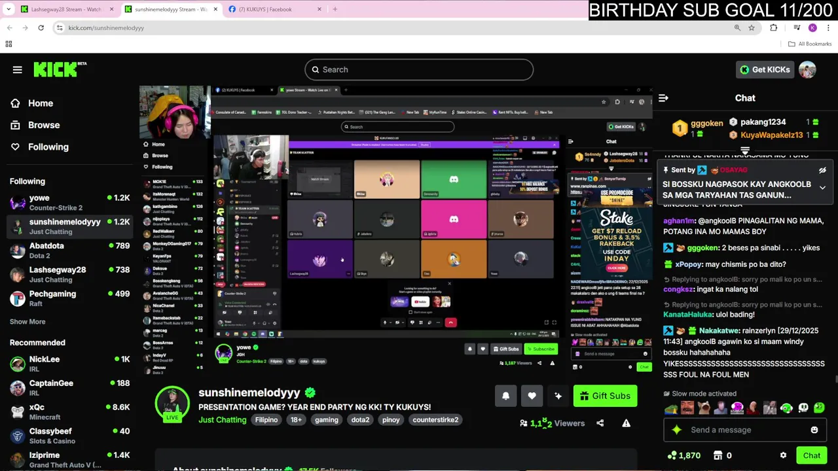Viewport: 838px width, 471px height.
Task: Open browser extensions puzzle icon
Action: 773,27
